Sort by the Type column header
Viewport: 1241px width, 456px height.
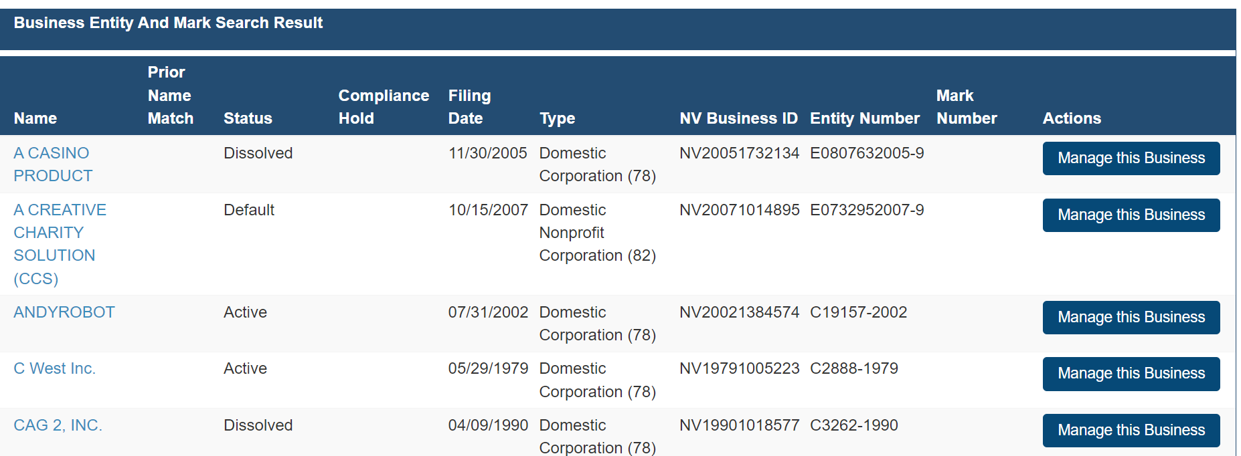point(557,118)
